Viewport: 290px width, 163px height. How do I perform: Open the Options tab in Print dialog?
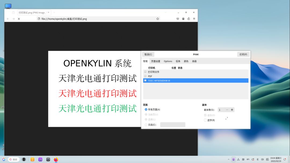168,61
